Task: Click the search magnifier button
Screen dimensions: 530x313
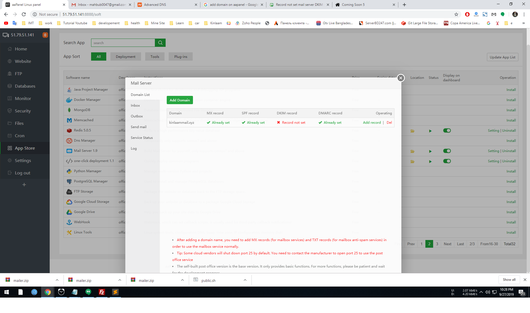Action: pos(160,43)
